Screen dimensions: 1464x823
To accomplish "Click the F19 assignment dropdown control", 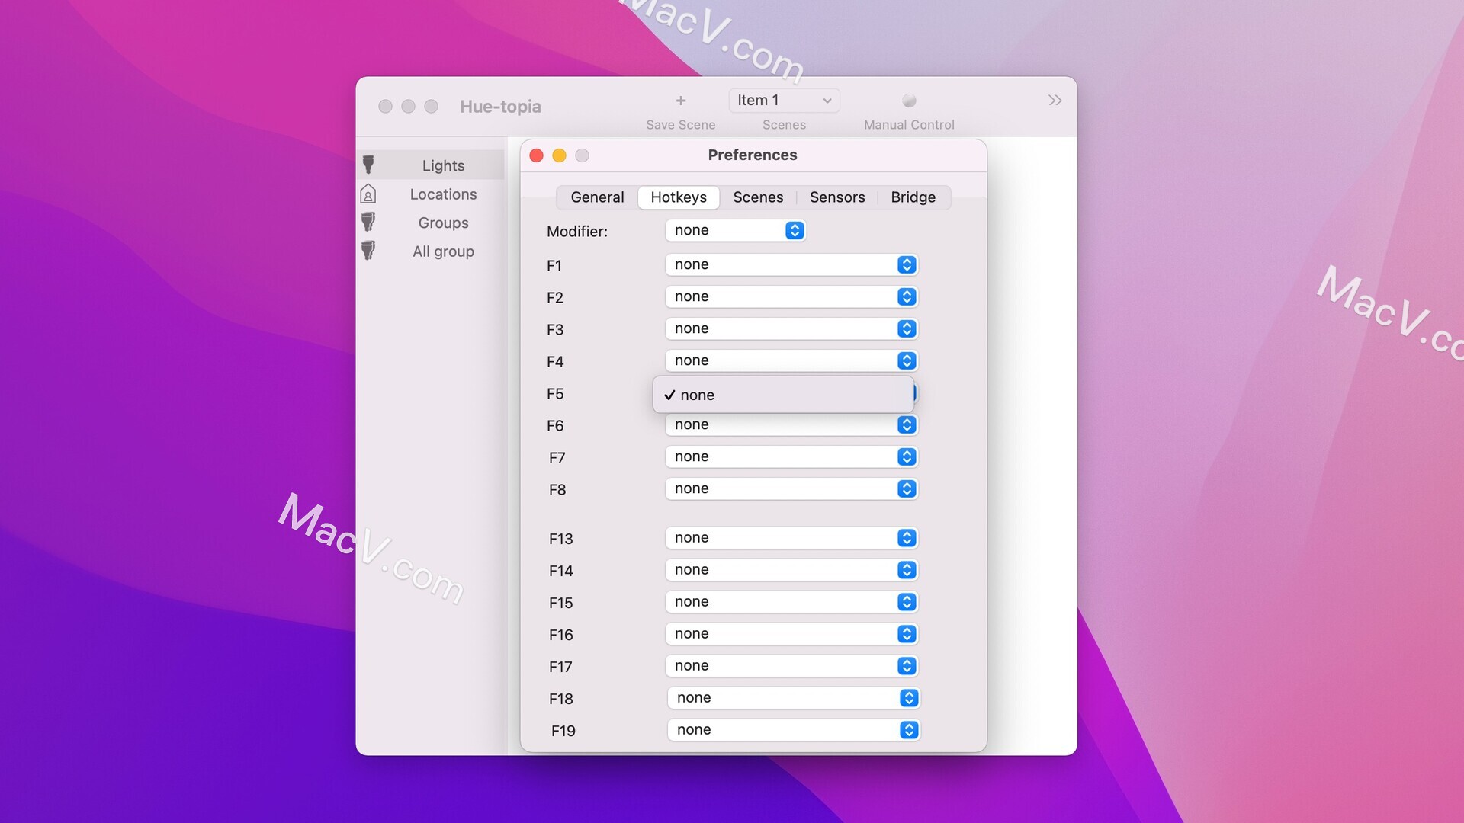I will [x=790, y=729].
